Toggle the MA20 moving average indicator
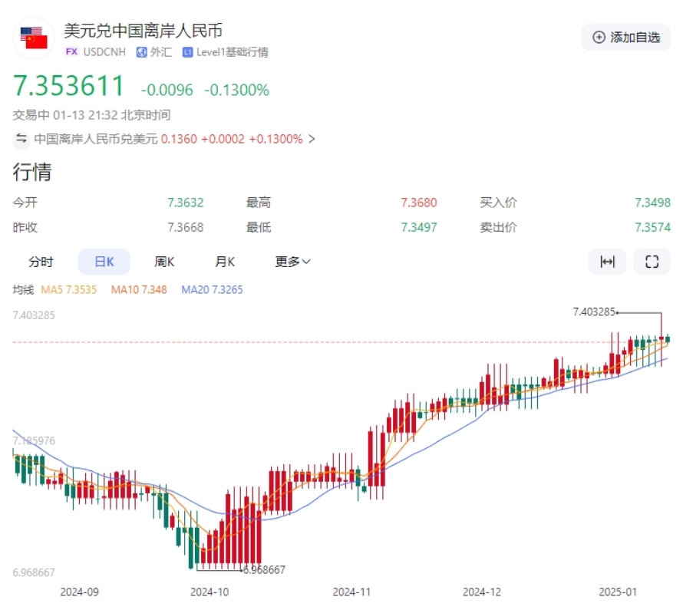683x610 pixels. 212,290
